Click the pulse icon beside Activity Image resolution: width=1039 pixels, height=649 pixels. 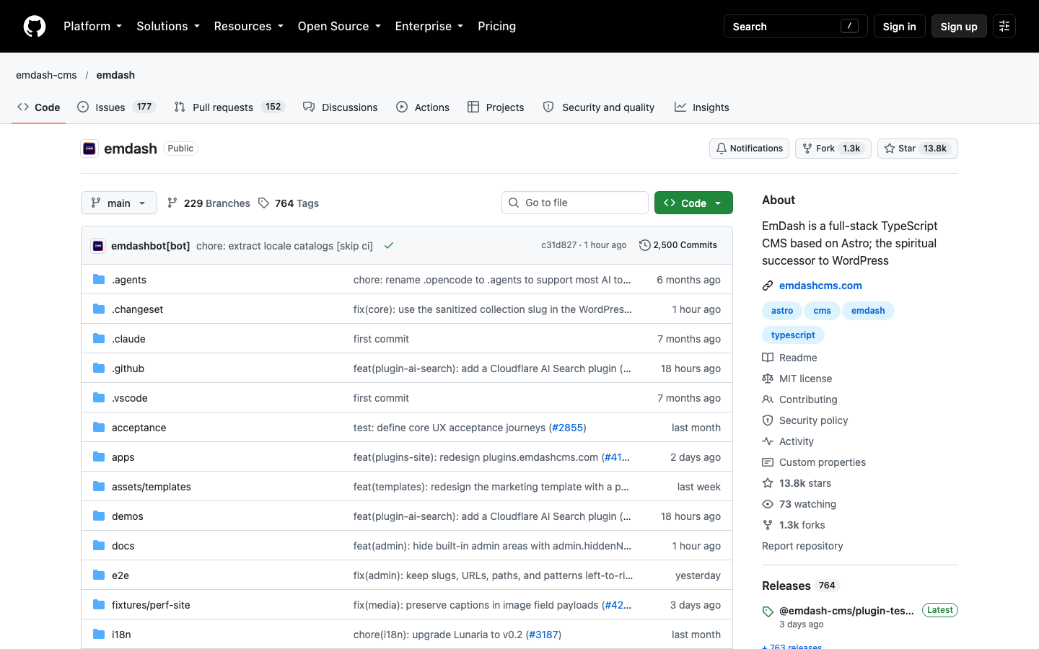point(768,441)
